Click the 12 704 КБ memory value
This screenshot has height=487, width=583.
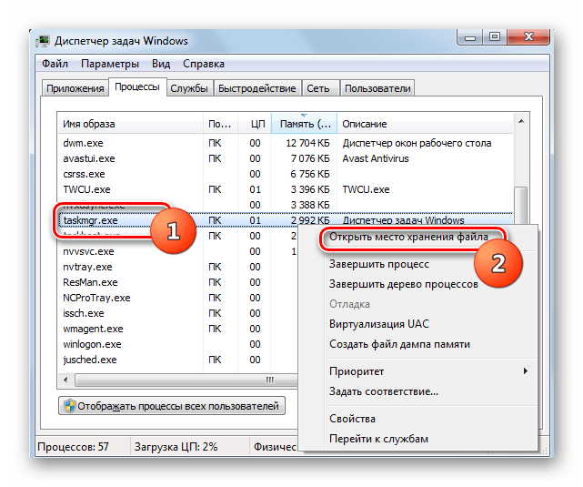[307, 143]
